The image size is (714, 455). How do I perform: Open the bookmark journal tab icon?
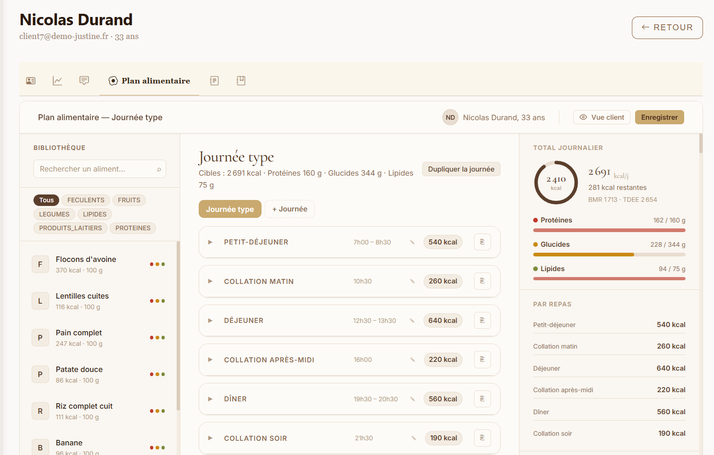(241, 81)
